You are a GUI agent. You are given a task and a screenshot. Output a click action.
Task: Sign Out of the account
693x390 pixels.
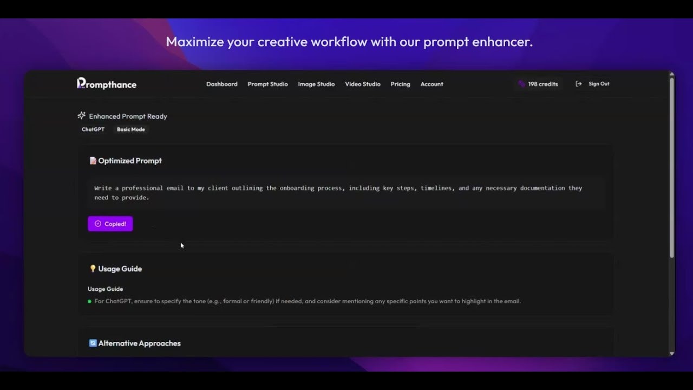[592, 84]
